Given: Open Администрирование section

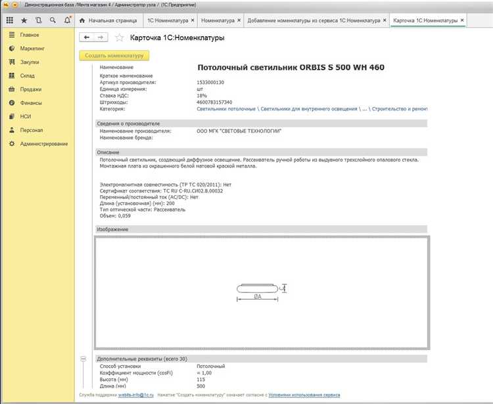Looking at the screenshot, I should click(x=44, y=144).
